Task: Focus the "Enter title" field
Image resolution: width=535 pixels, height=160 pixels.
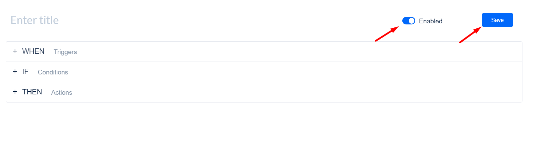Action: (35, 20)
